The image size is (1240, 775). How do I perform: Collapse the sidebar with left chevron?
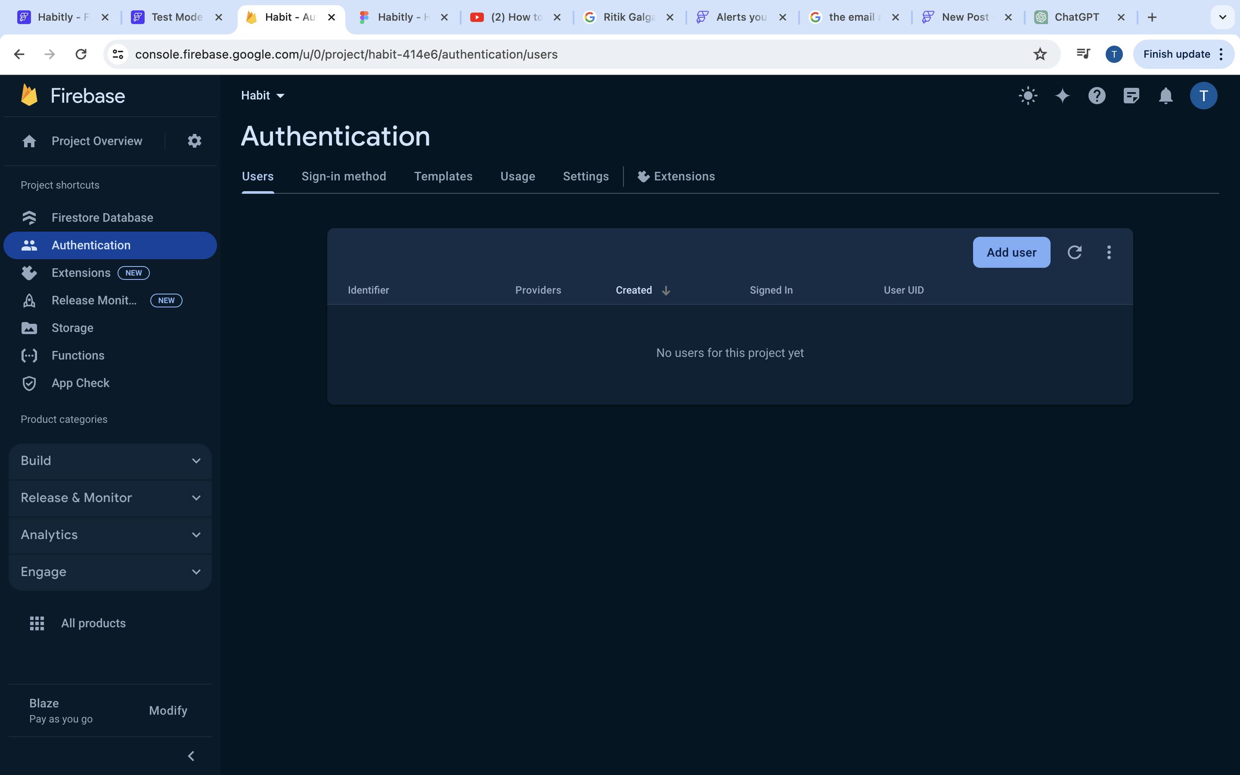click(x=191, y=756)
